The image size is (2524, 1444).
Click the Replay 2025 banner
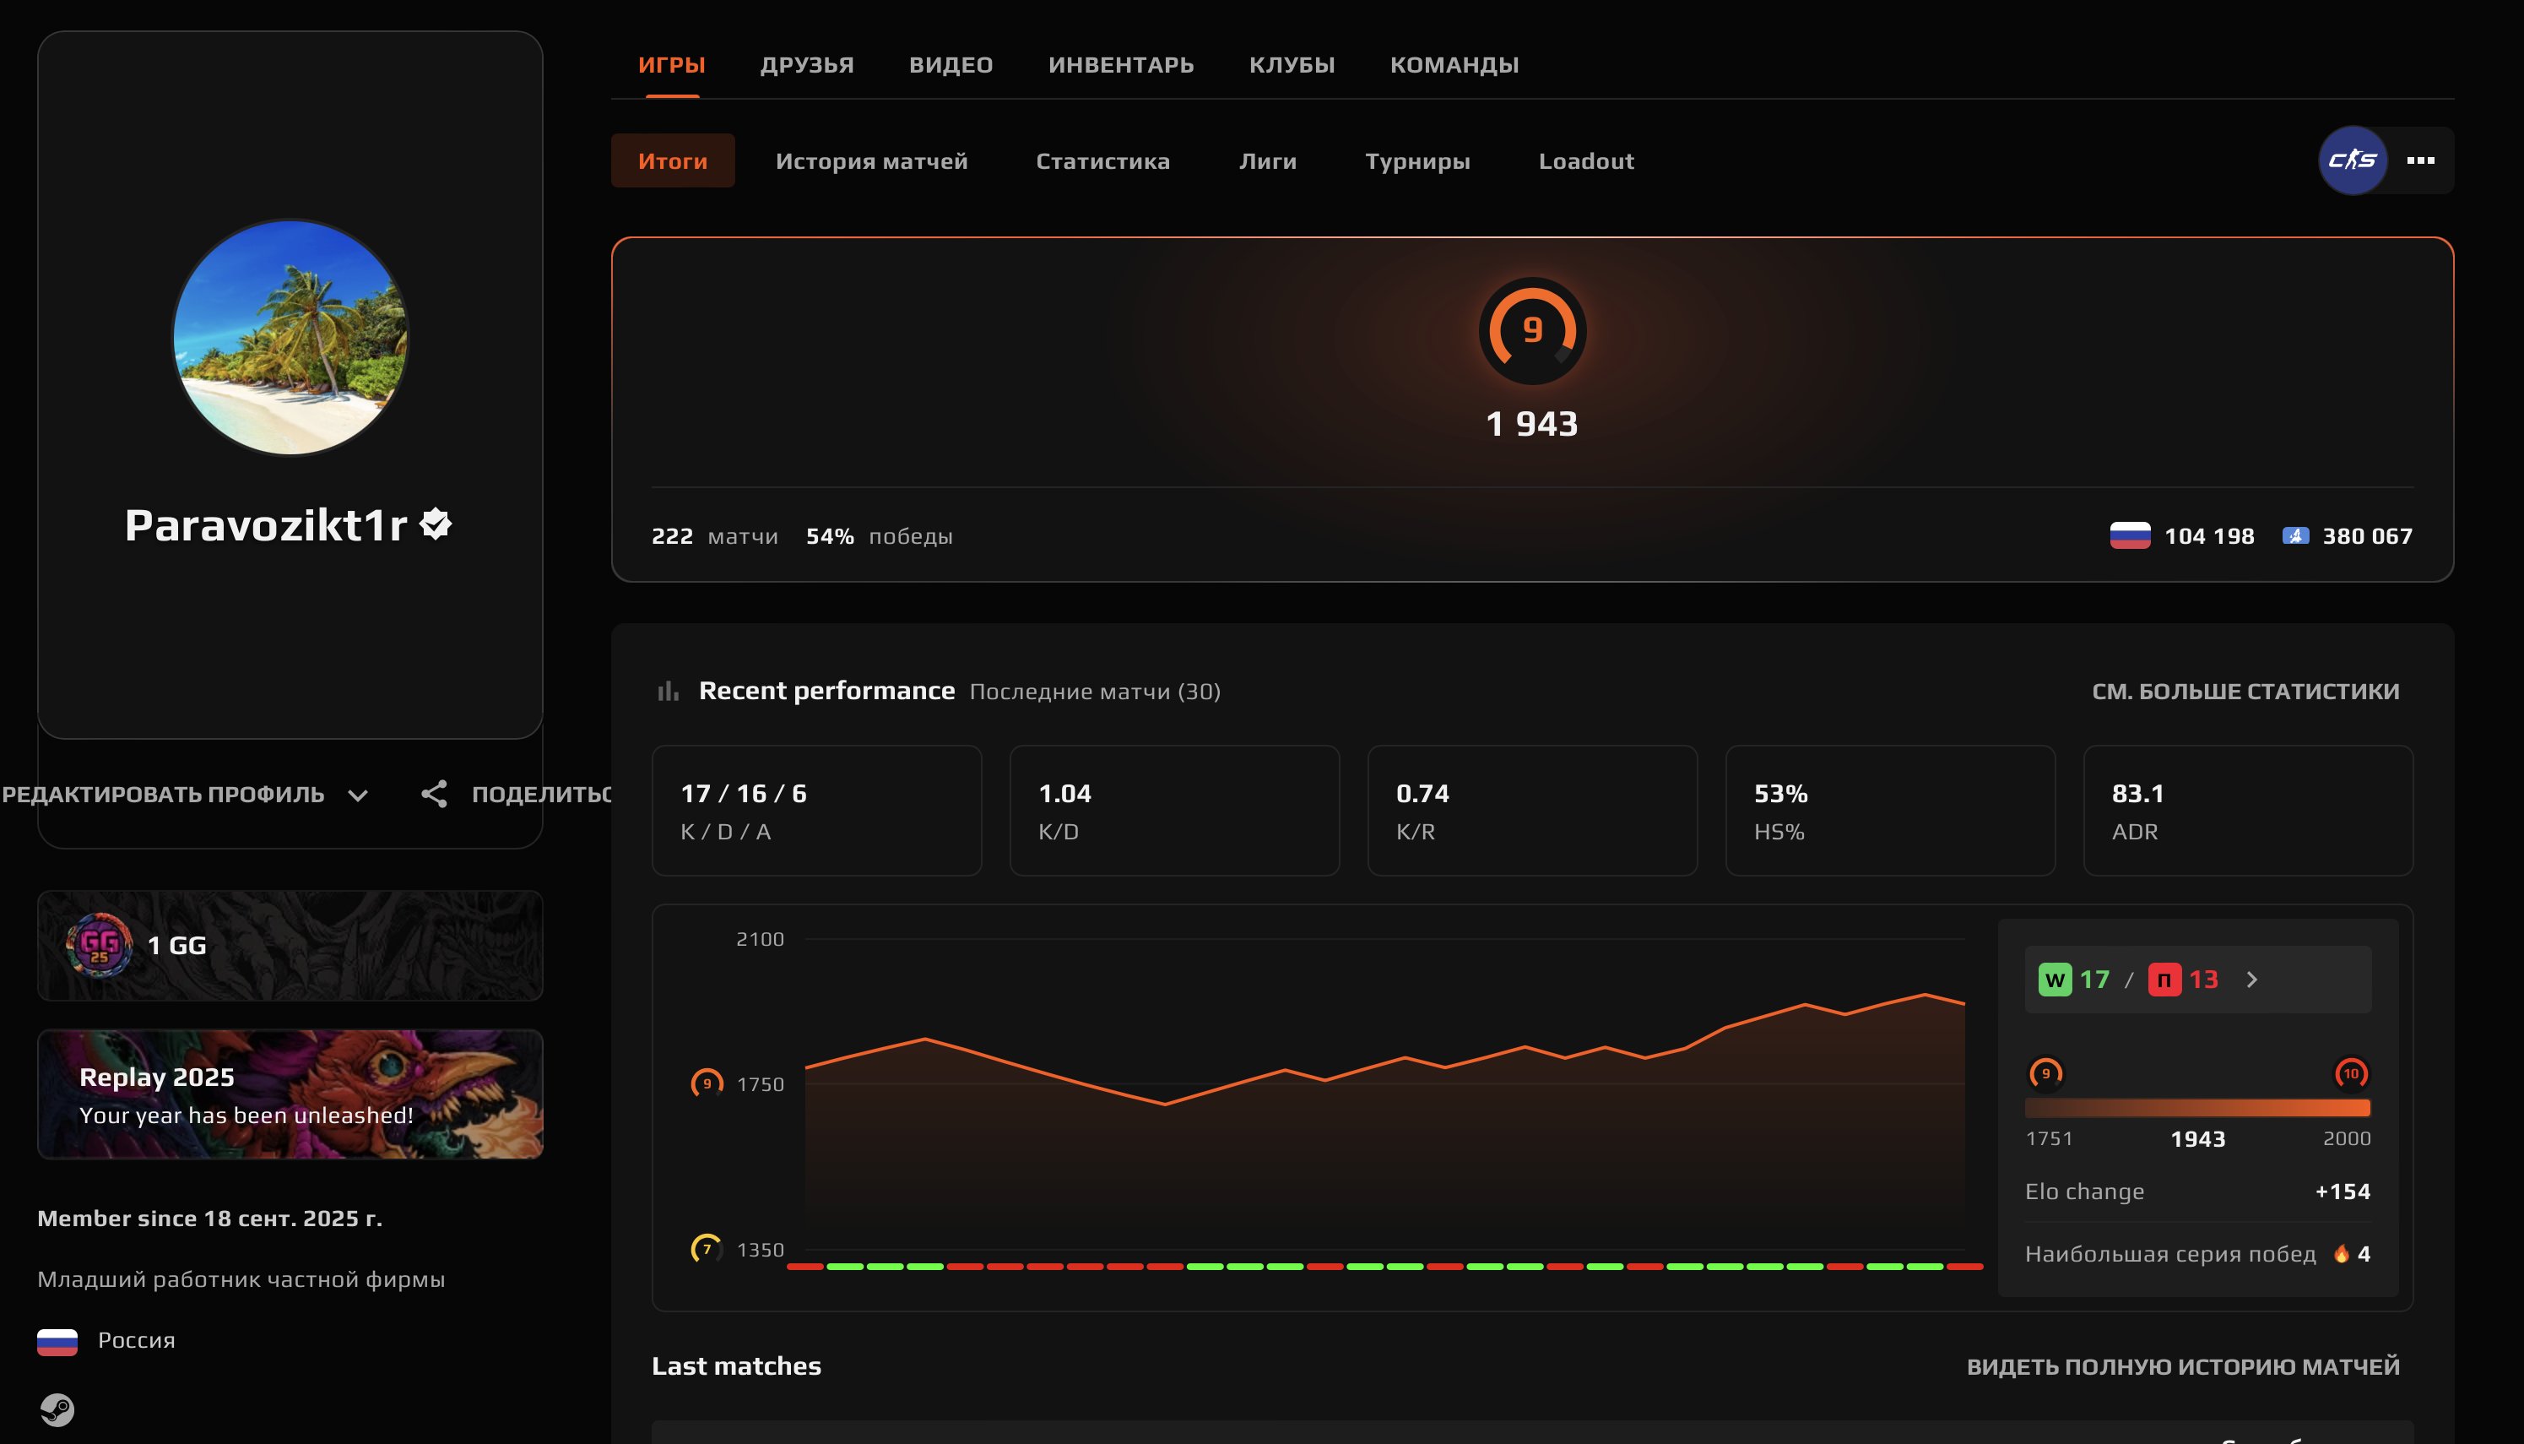(x=290, y=1095)
